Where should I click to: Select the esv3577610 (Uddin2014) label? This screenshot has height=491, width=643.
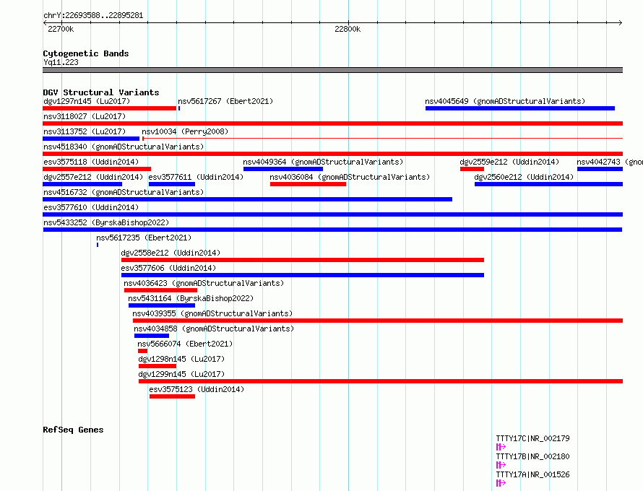tap(91, 207)
